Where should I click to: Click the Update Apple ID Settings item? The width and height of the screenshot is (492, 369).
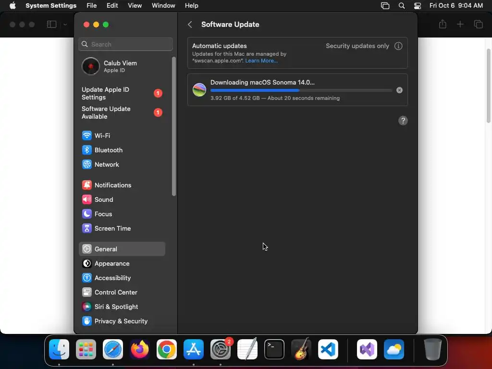point(122,94)
